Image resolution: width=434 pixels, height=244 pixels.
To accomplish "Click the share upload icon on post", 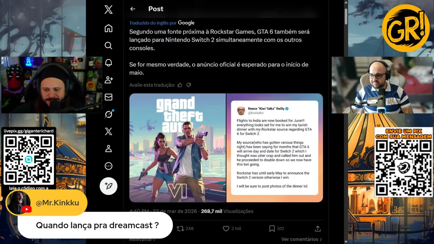I will pos(318,229).
